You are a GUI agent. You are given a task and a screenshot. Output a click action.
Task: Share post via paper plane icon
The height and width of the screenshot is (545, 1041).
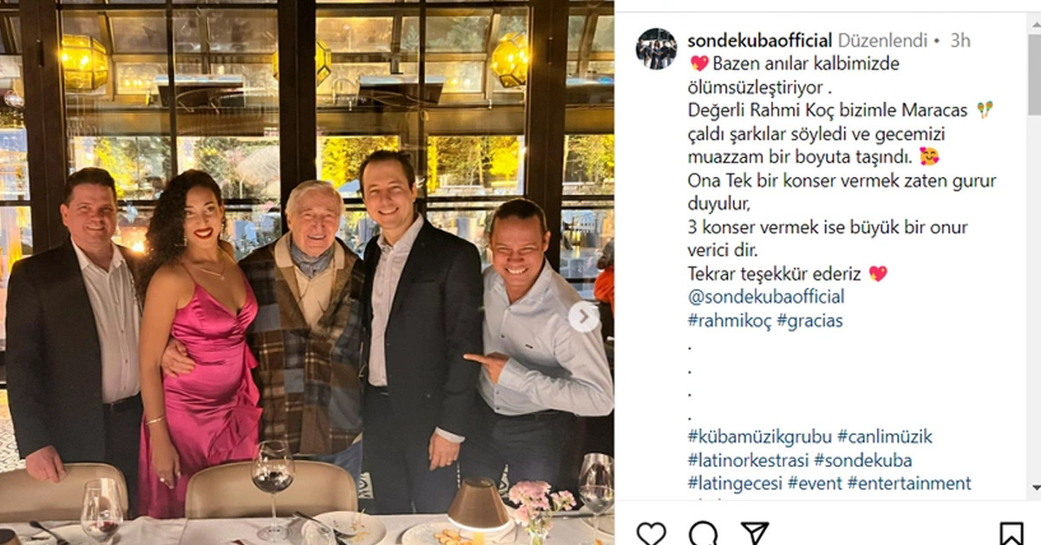click(755, 532)
